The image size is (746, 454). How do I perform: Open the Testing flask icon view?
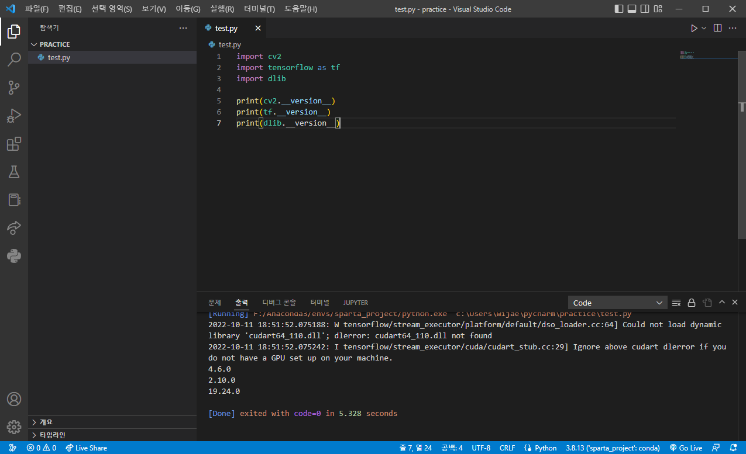[x=14, y=172]
